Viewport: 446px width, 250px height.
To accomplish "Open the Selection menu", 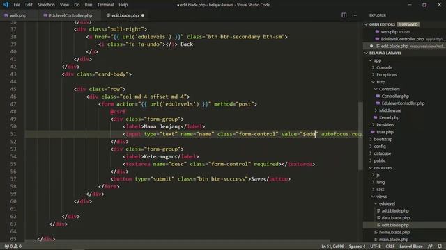I will [x=46, y=5].
